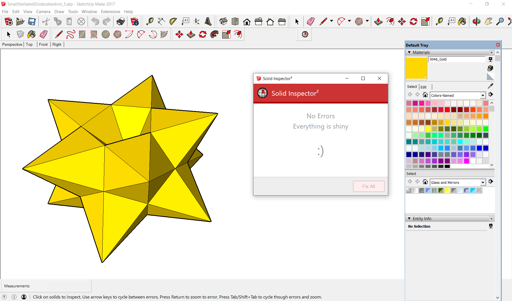Open Line tool dropdown arrow
Viewport: 512px width, 301px height.
332,21
